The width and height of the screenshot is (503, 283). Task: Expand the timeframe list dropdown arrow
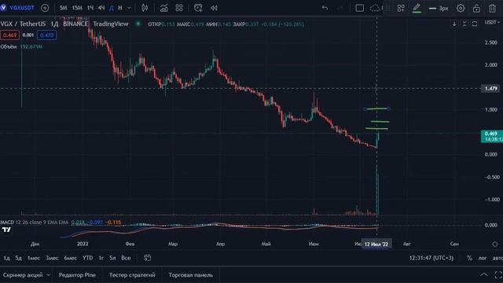coord(129,8)
